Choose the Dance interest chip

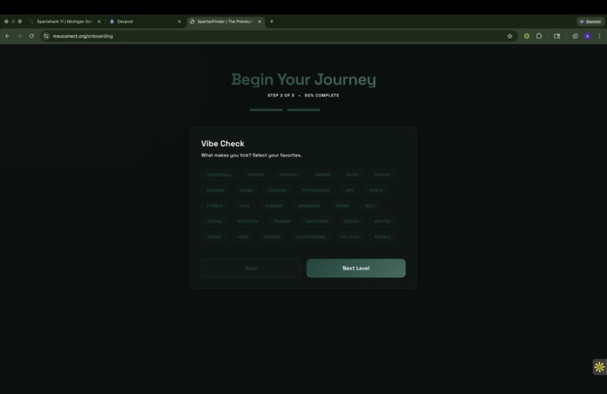(376, 191)
